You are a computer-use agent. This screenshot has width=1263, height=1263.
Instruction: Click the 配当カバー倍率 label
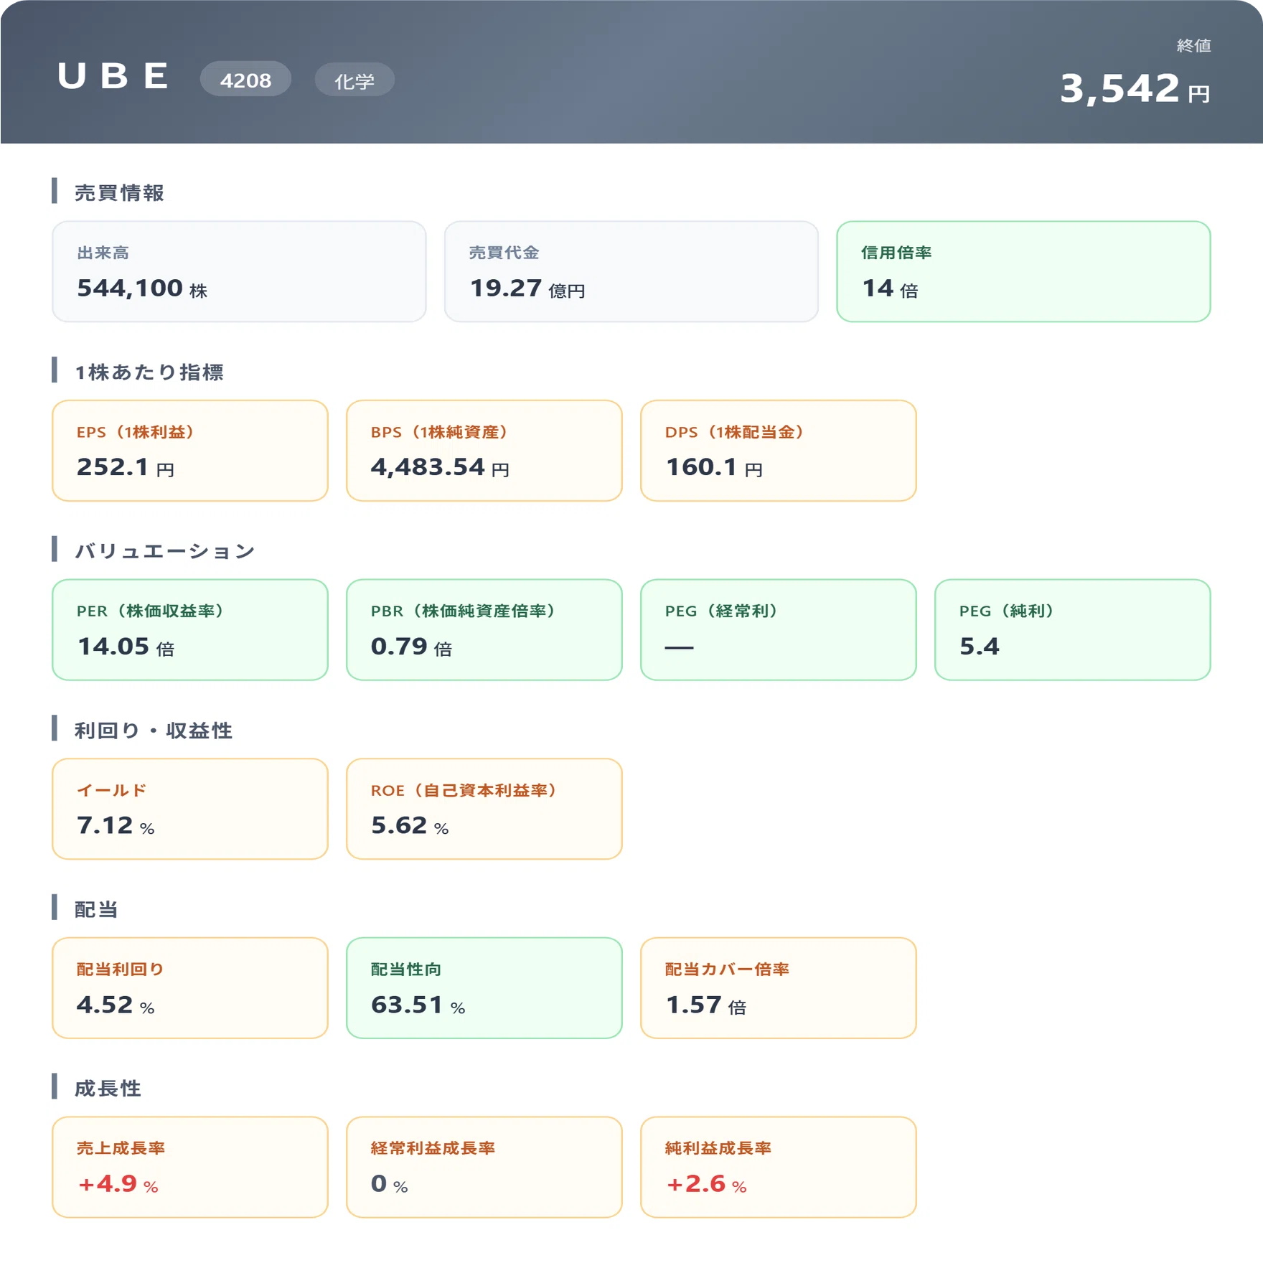coord(727,969)
